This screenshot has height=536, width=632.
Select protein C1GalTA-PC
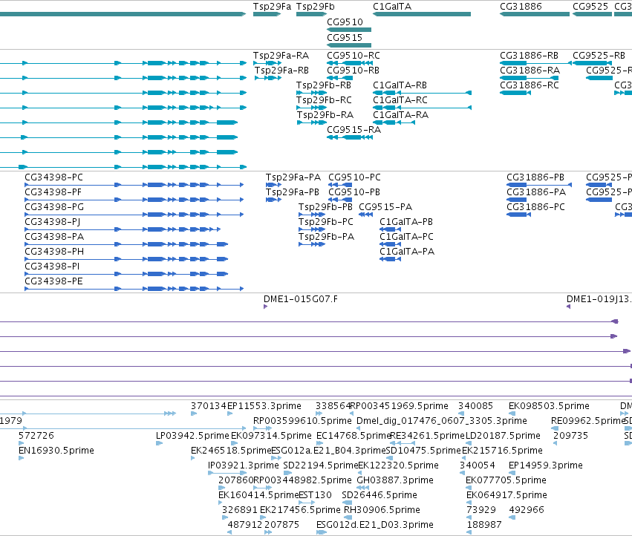[390, 244]
